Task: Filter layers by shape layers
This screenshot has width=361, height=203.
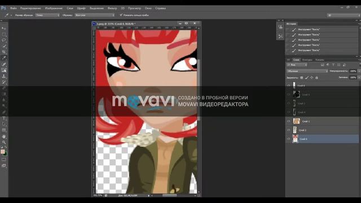Action: [x=339, y=65]
